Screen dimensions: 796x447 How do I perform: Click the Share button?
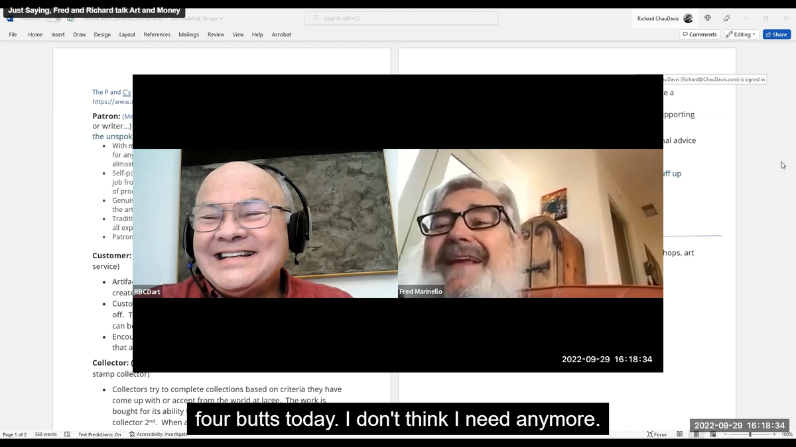pos(776,34)
